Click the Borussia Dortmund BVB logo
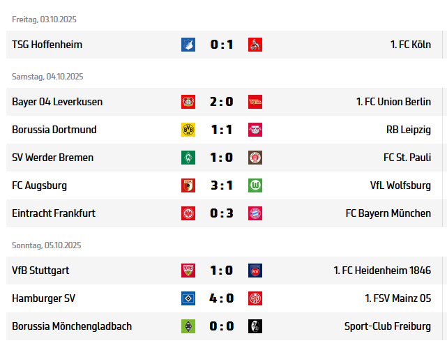This screenshot has width=447, height=350. tap(188, 130)
